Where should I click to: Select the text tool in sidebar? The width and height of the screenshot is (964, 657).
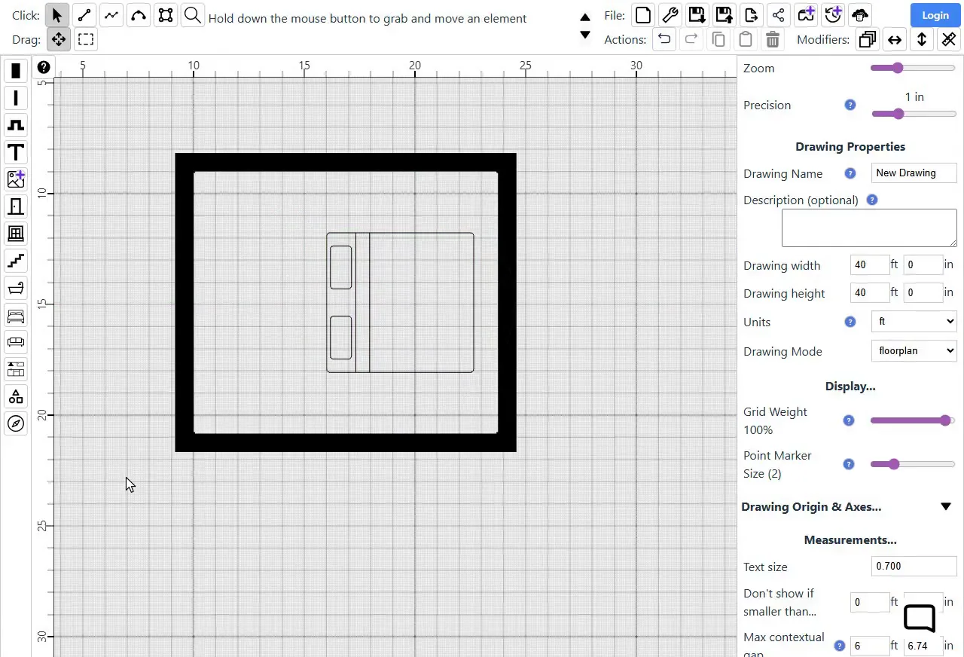16,152
